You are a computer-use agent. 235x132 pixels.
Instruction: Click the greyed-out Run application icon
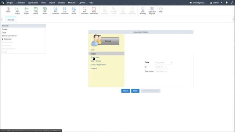tap(123, 11)
